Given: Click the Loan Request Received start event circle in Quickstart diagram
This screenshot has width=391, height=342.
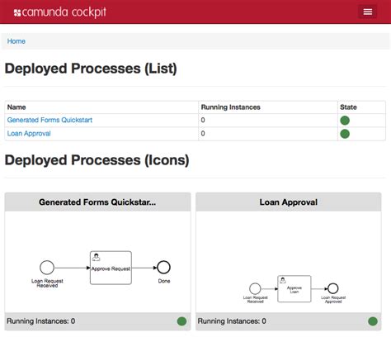Looking at the screenshot, I should click(47, 268).
